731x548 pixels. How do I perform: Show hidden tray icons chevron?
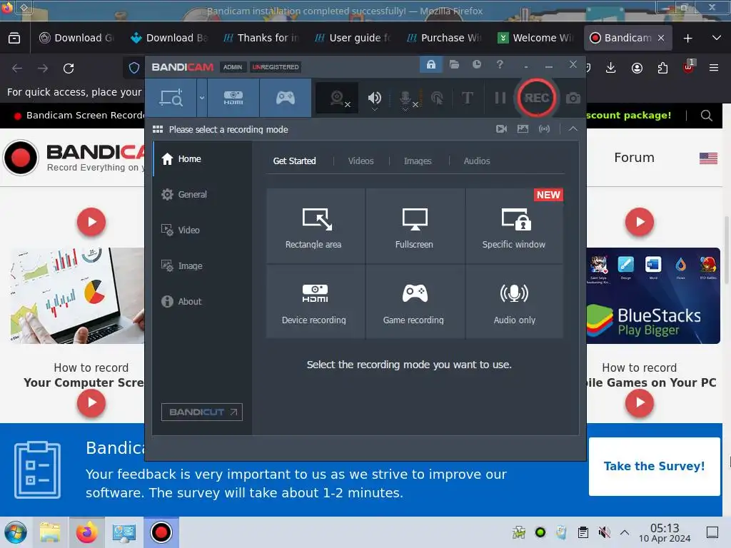625,532
